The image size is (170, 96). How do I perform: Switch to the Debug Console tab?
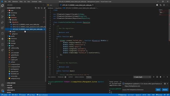tap(79, 77)
